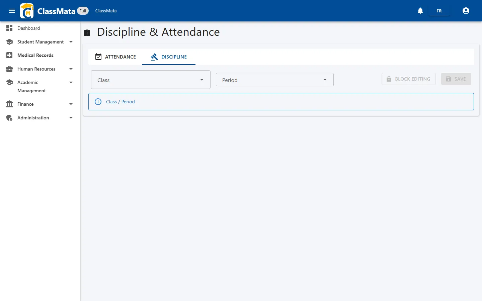This screenshot has height=301, width=482.
Task: Open Finance menu item
Action: (40, 104)
